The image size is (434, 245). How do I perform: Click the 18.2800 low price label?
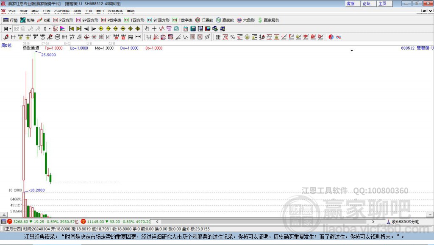pyautogui.click(x=37, y=190)
